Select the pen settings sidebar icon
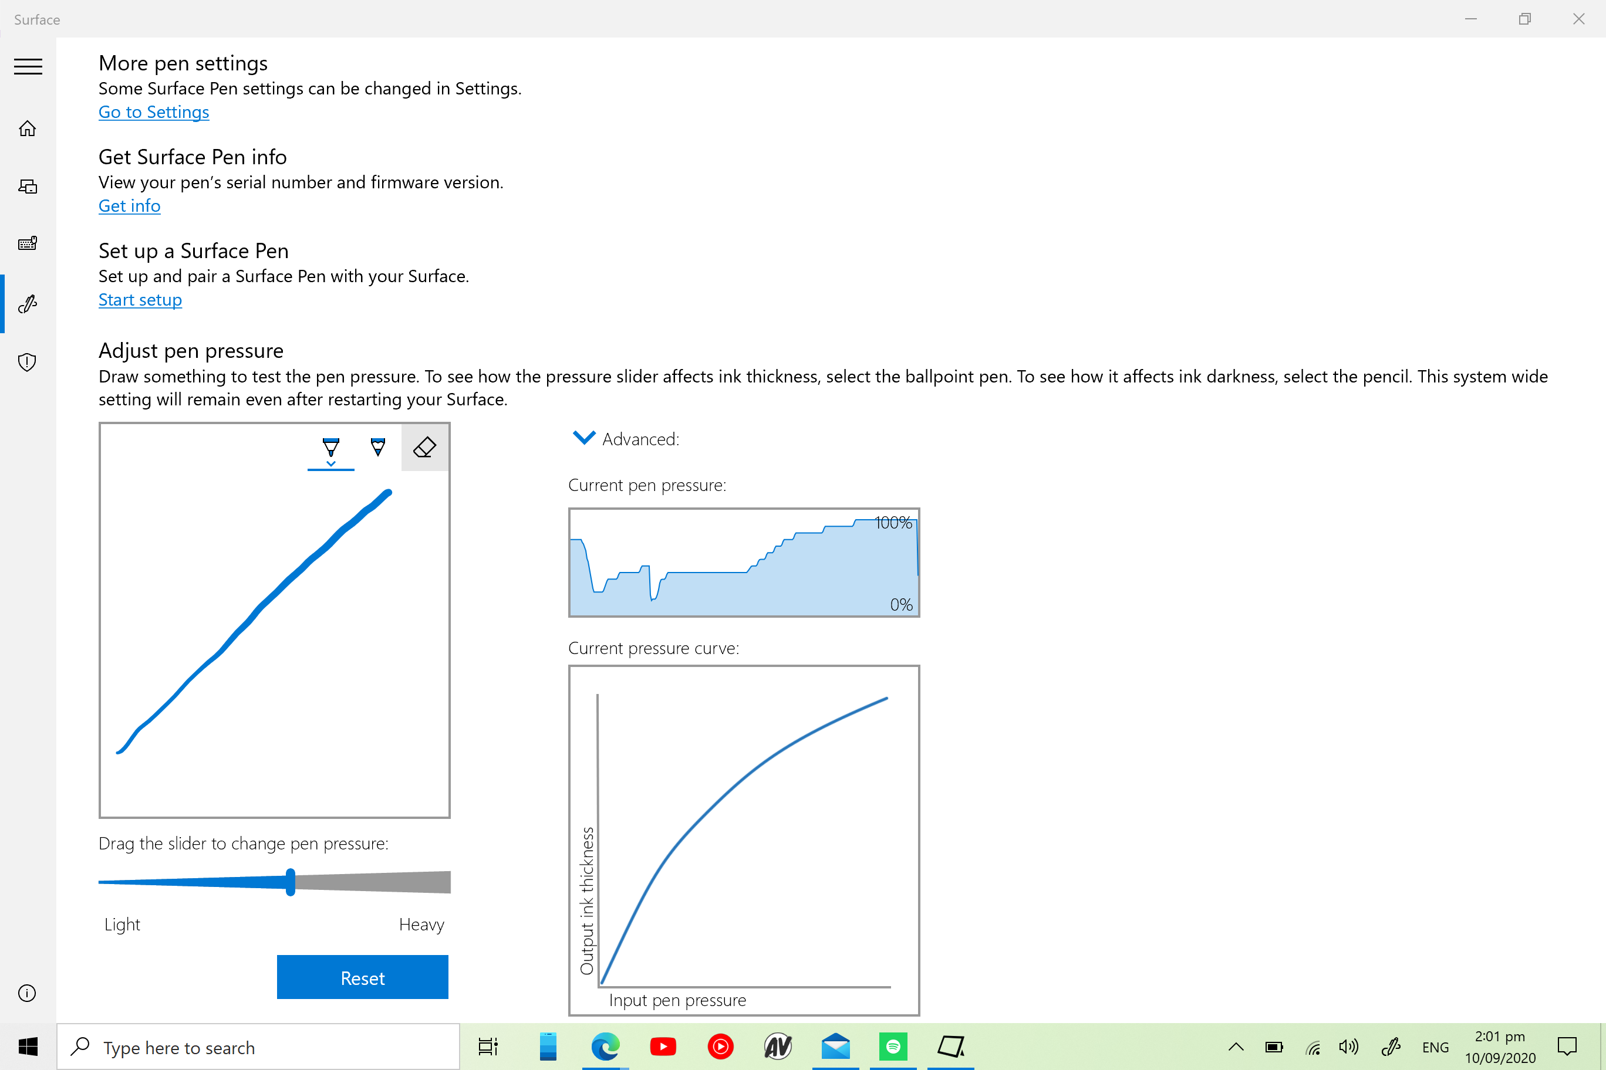Viewport: 1606px width, 1070px height. click(28, 304)
